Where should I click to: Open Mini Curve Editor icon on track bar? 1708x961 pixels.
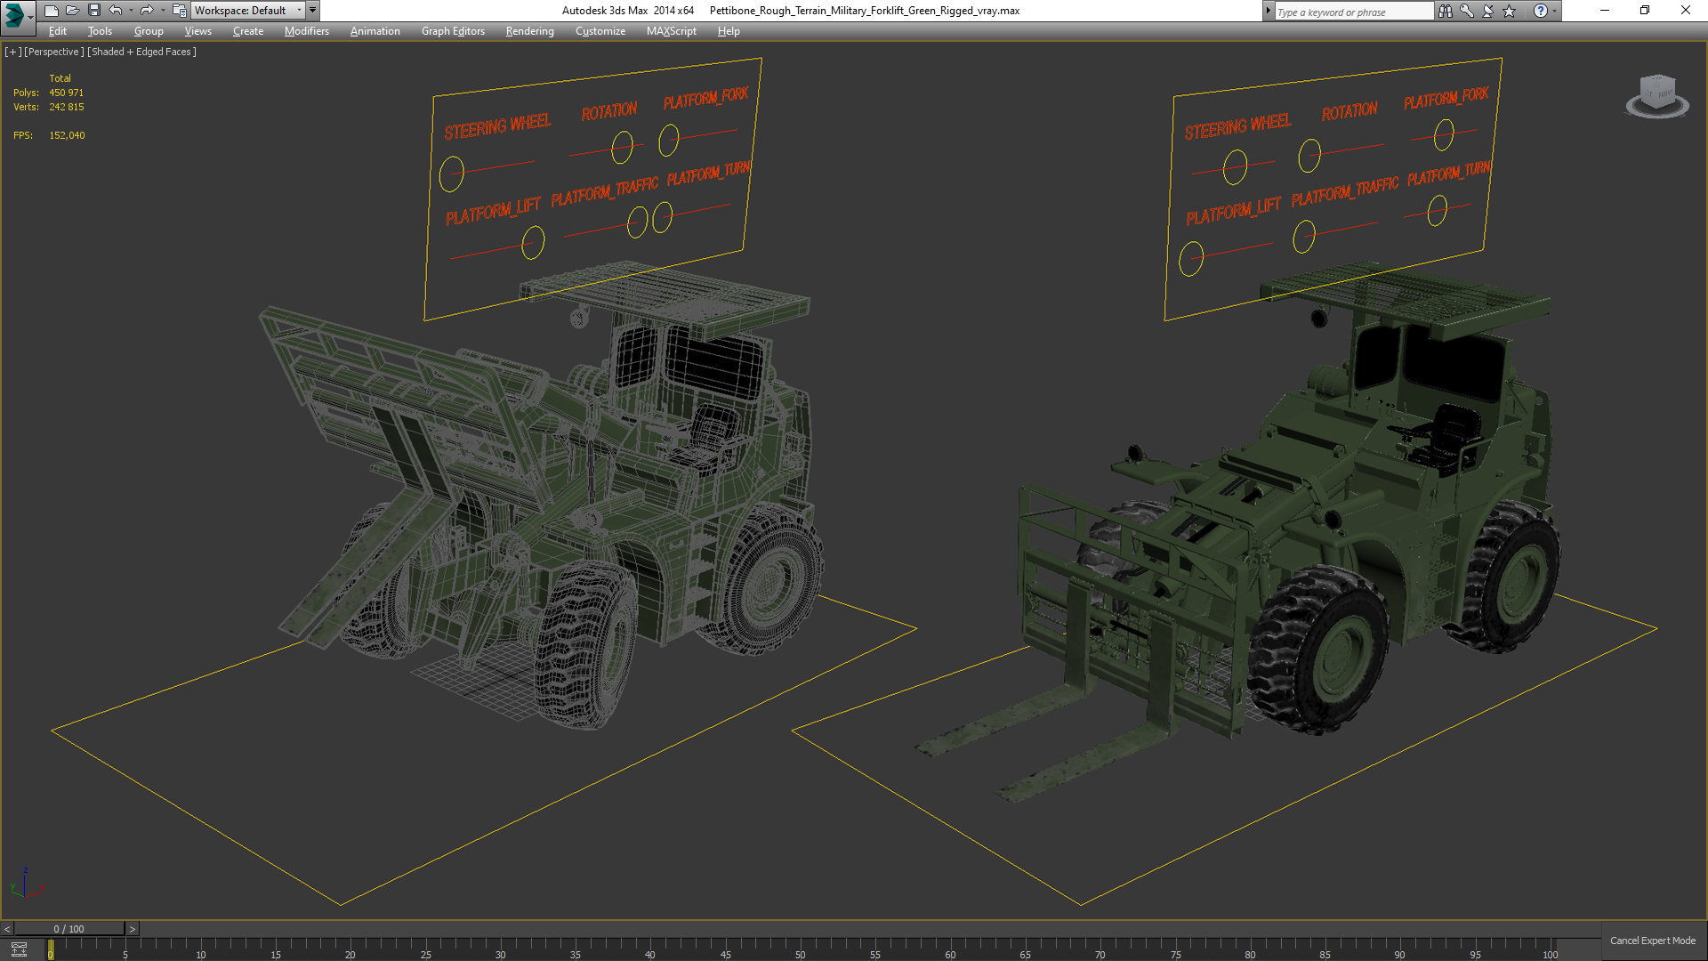(x=19, y=949)
